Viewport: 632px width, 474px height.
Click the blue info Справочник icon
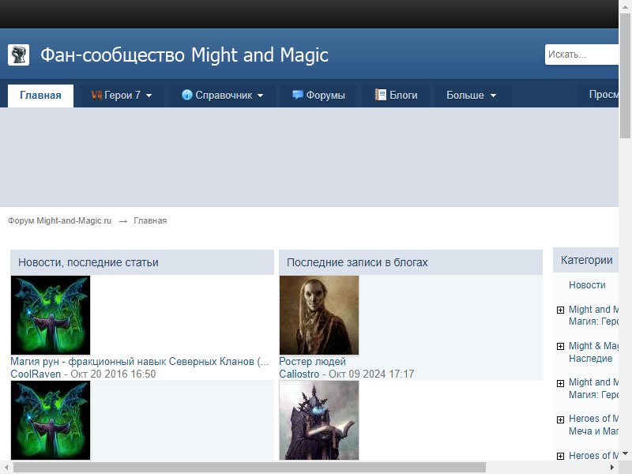[x=186, y=95]
